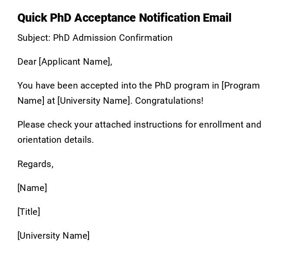Click the word "Dear" in greeting
This screenshot has width=304, height=263.
(x=27, y=62)
